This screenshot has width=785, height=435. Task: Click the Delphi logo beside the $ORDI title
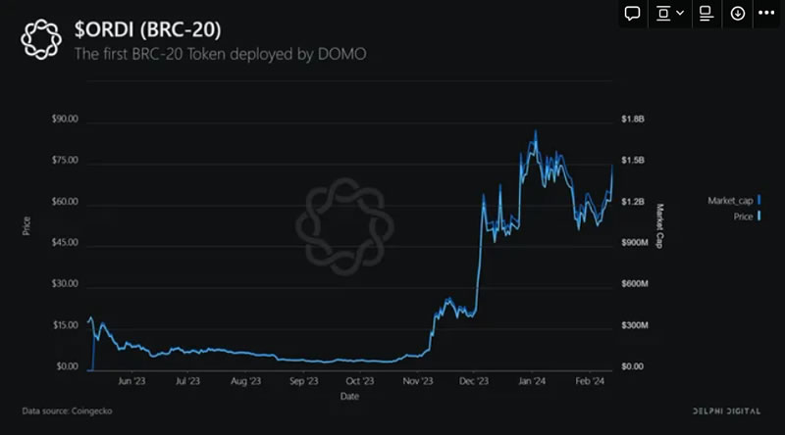coord(41,38)
